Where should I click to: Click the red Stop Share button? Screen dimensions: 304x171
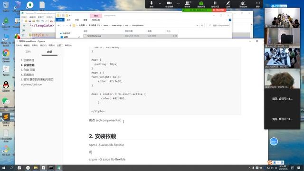coord(218,10)
